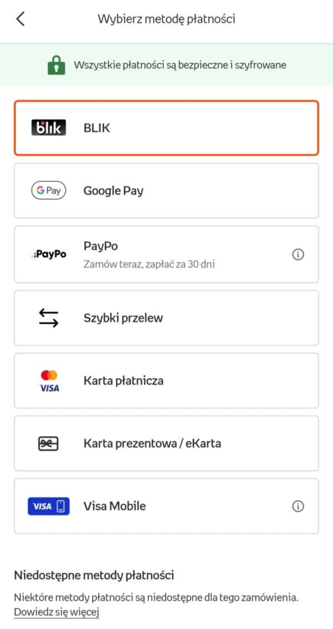Screen dimensions: 333x629
Task: Show Visa Mobile info with the info icon
Action: 298,506
